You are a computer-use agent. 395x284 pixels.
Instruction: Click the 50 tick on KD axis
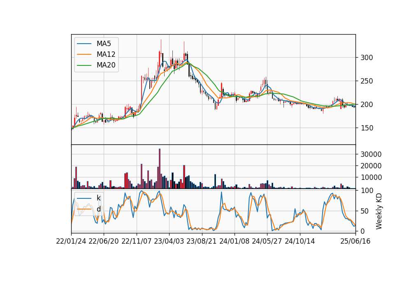tap(365, 211)
